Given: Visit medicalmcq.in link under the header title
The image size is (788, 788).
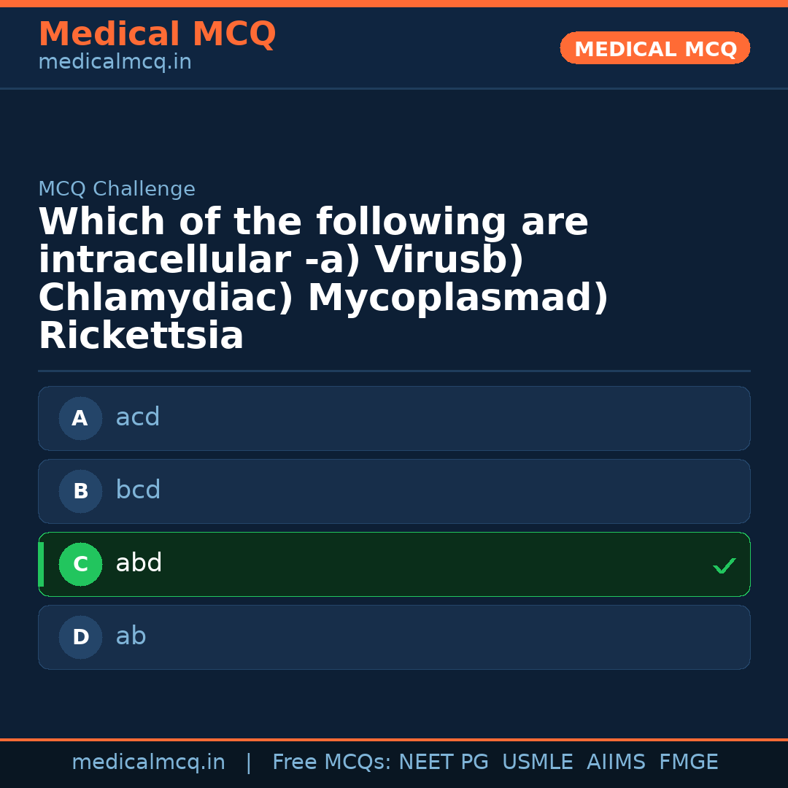Looking at the screenshot, I should pyautogui.click(x=115, y=63).
